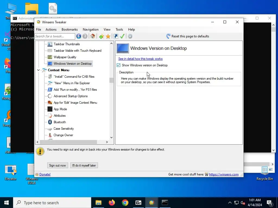
Task: Collapse the Context Menu tree category
Action: (38, 70)
